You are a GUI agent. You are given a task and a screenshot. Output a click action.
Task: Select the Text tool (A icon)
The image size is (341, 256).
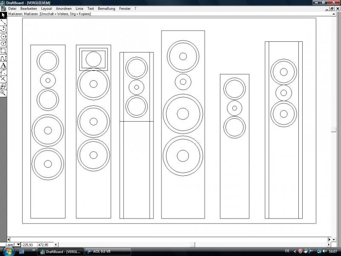(3, 65)
